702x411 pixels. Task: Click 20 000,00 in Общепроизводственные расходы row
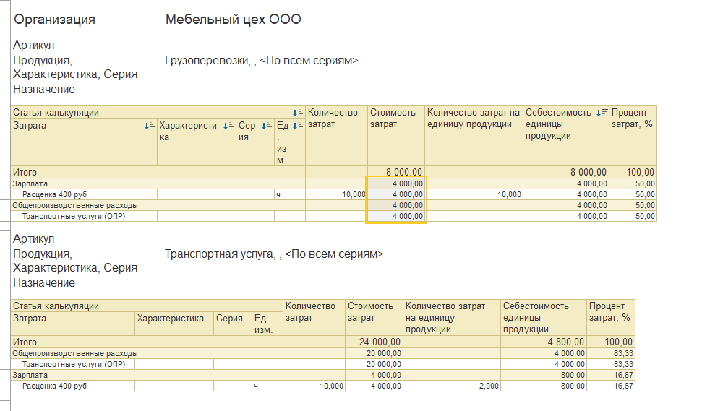(384, 353)
